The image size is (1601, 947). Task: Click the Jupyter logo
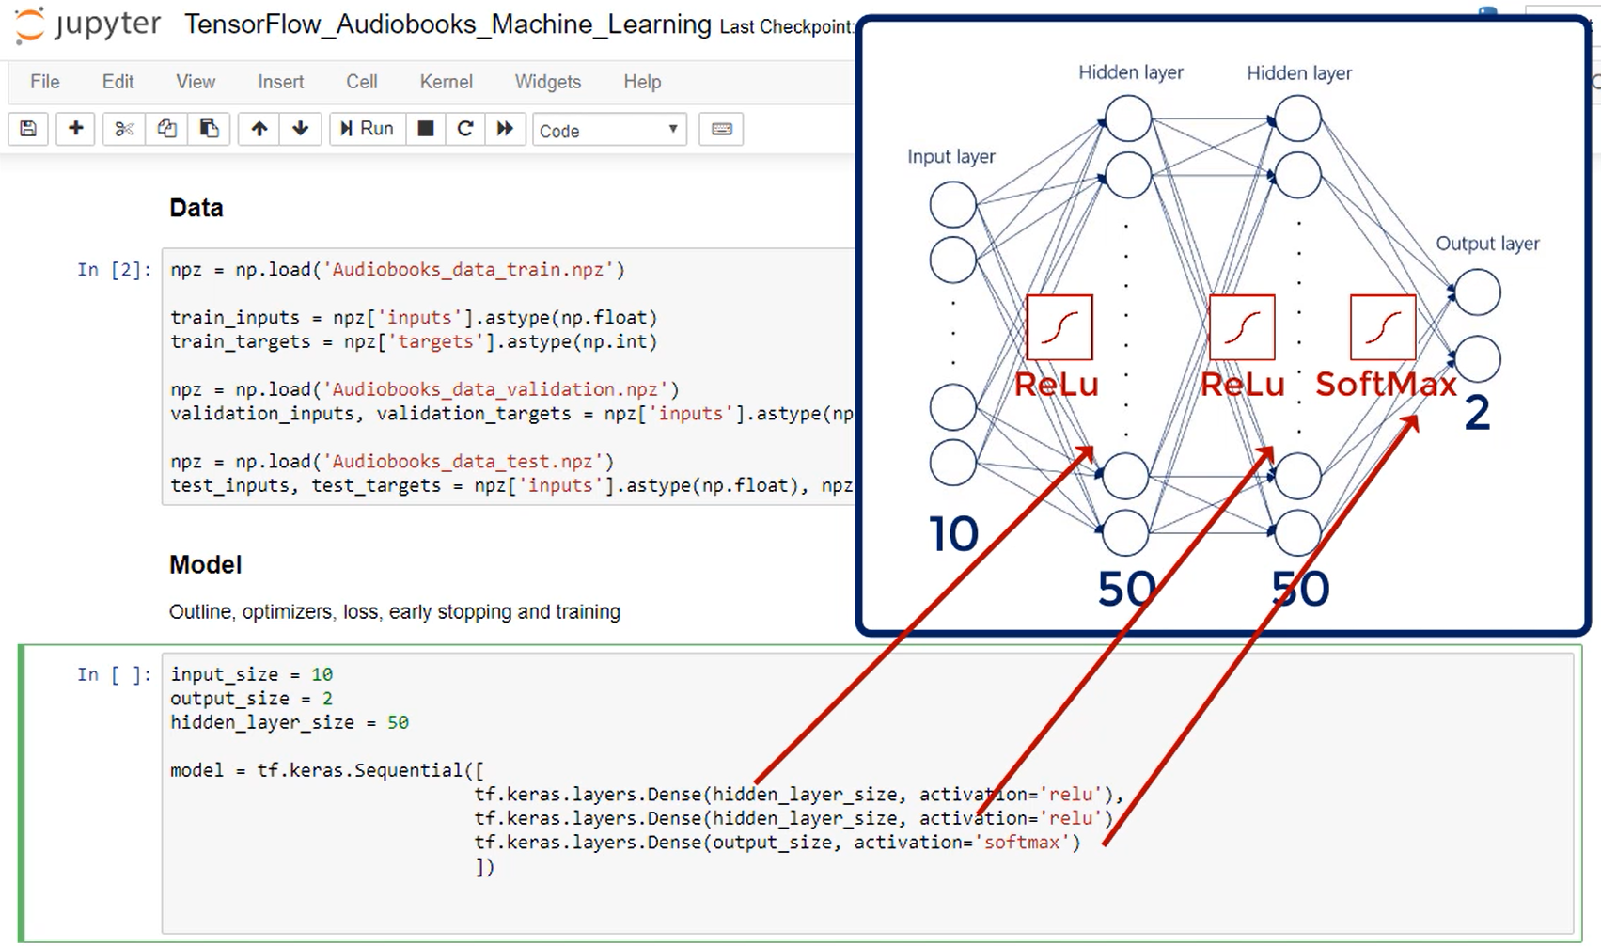click(x=87, y=24)
